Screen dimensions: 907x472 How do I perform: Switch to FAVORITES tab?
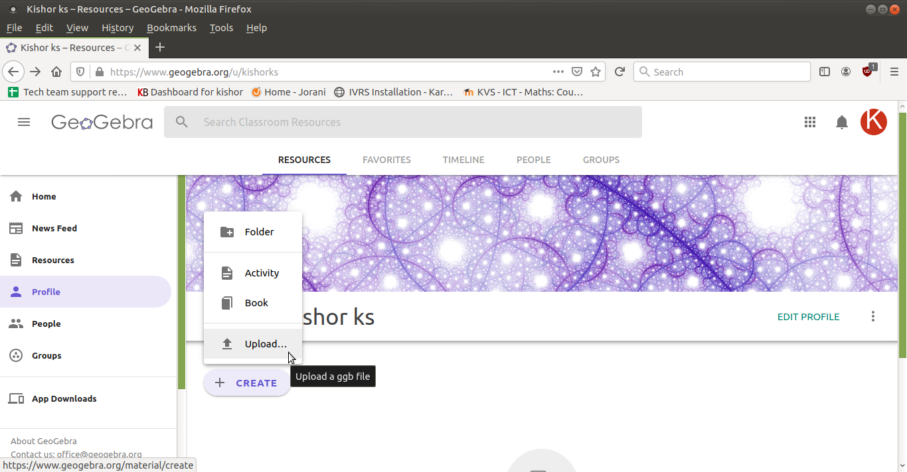(x=386, y=160)
